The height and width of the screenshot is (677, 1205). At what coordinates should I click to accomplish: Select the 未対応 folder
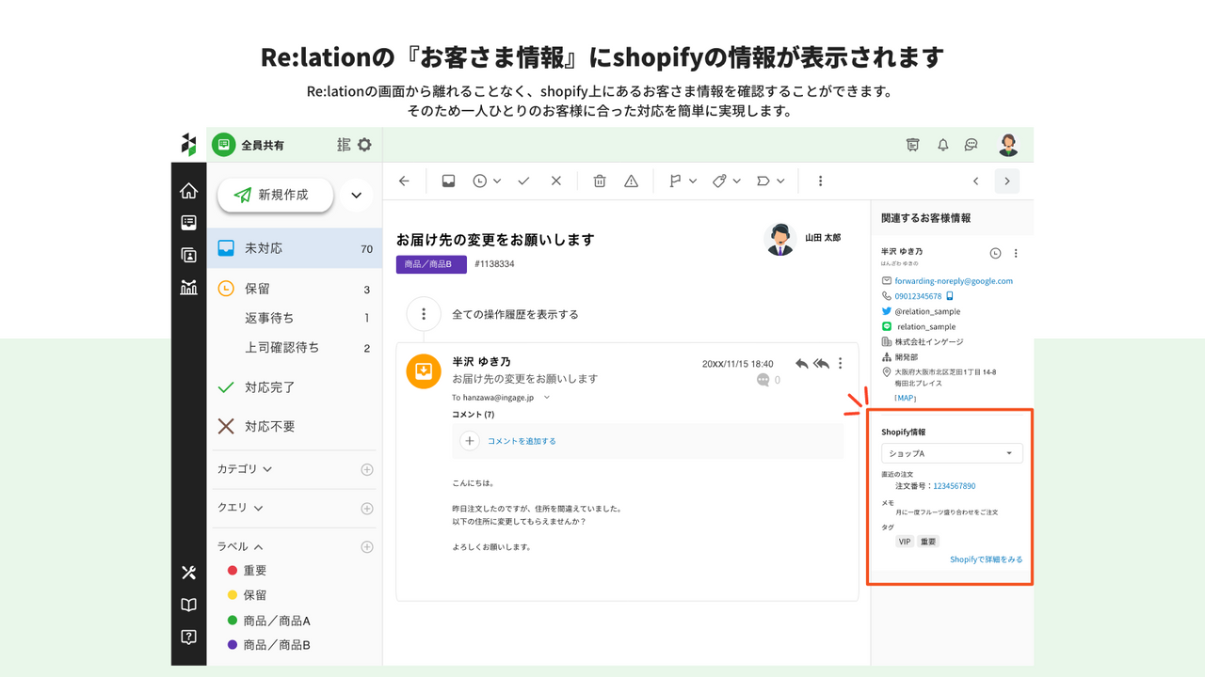[295, 248]
